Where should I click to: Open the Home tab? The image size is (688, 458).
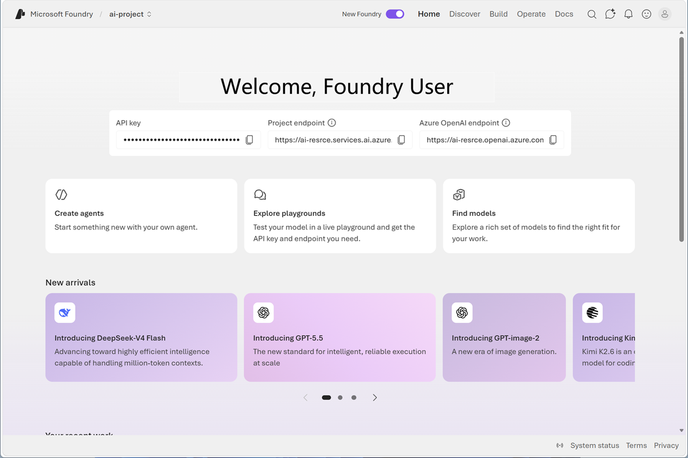[429, 14]
